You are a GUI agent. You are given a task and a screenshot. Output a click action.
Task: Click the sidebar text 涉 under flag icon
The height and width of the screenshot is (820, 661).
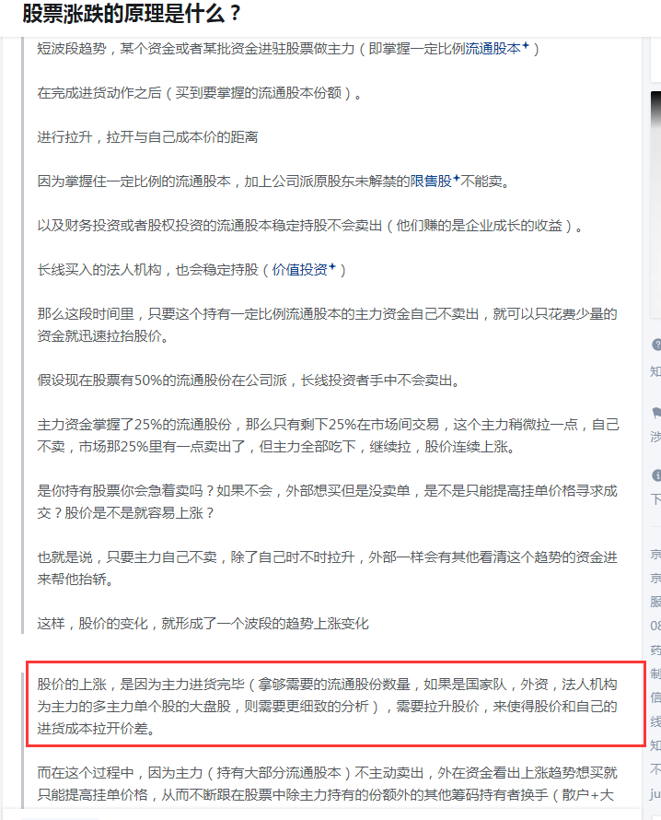click(655, 437)
